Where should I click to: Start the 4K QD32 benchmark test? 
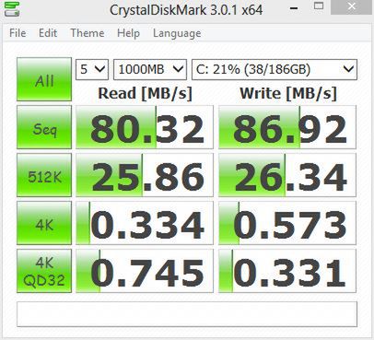tap(44, 271)
